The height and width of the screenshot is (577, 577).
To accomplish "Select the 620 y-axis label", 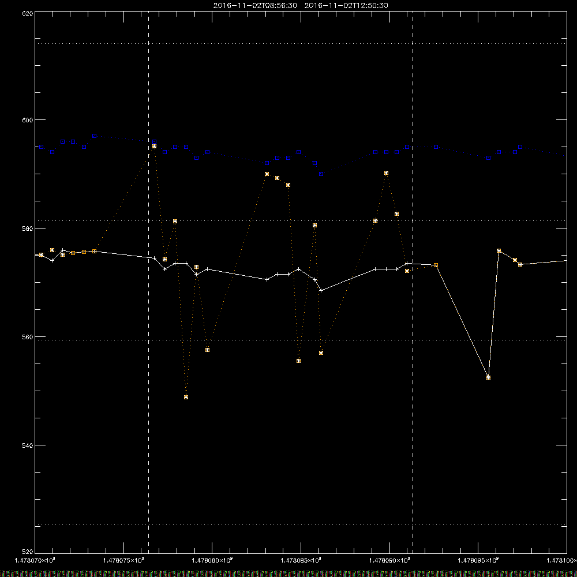I will point(28,13).
